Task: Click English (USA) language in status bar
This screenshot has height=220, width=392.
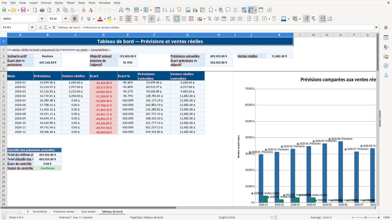Action: [x=227, y=217]
